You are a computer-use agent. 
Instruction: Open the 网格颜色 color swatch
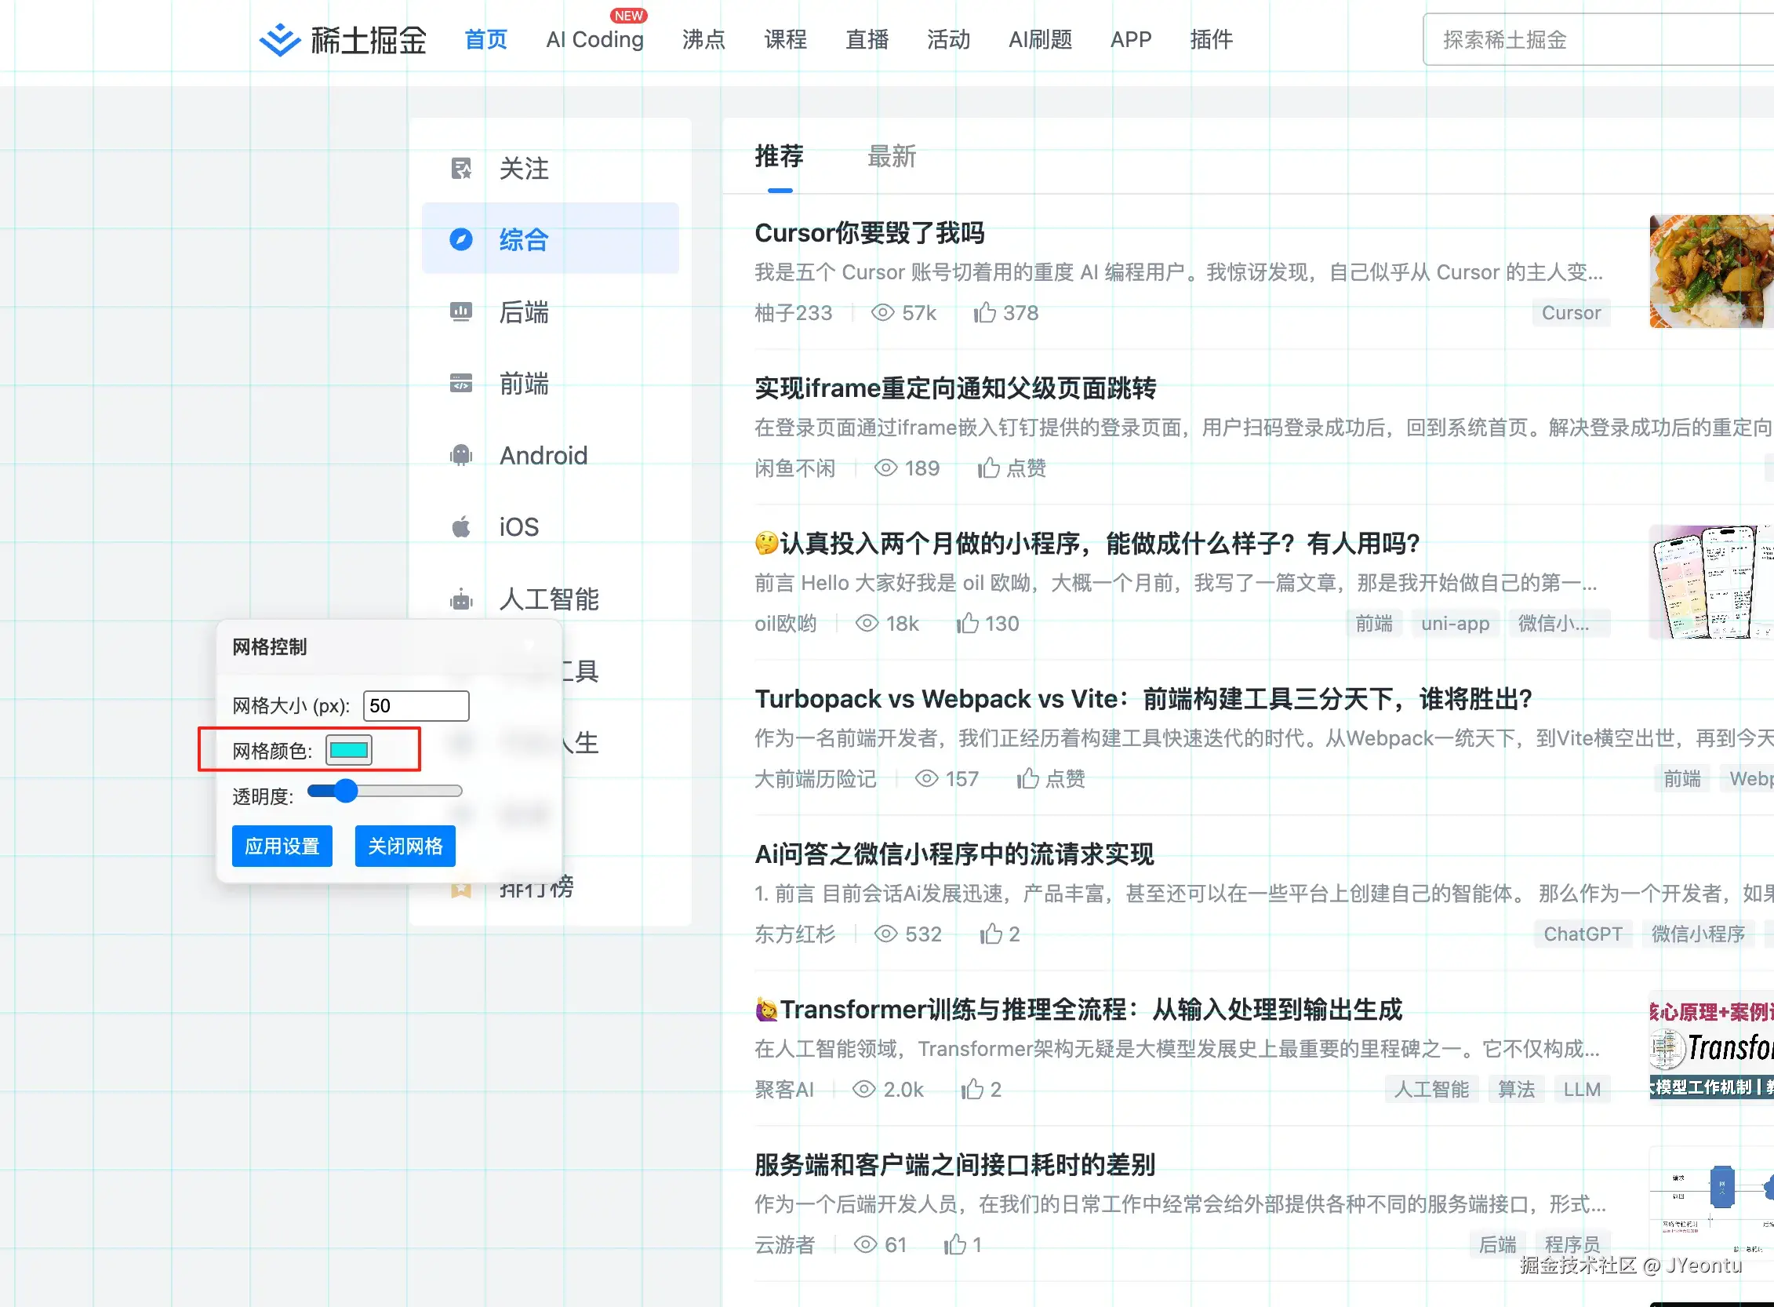coord(349,750)
